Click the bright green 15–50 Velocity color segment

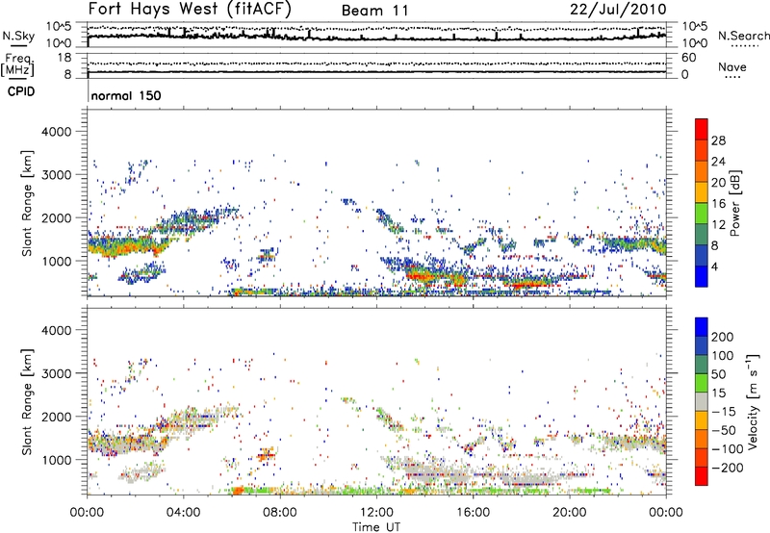702,383
